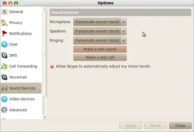Click the Voicemail tape icon
The width and height of the screenshot is (194, 132).
click(x=4, y=77)
